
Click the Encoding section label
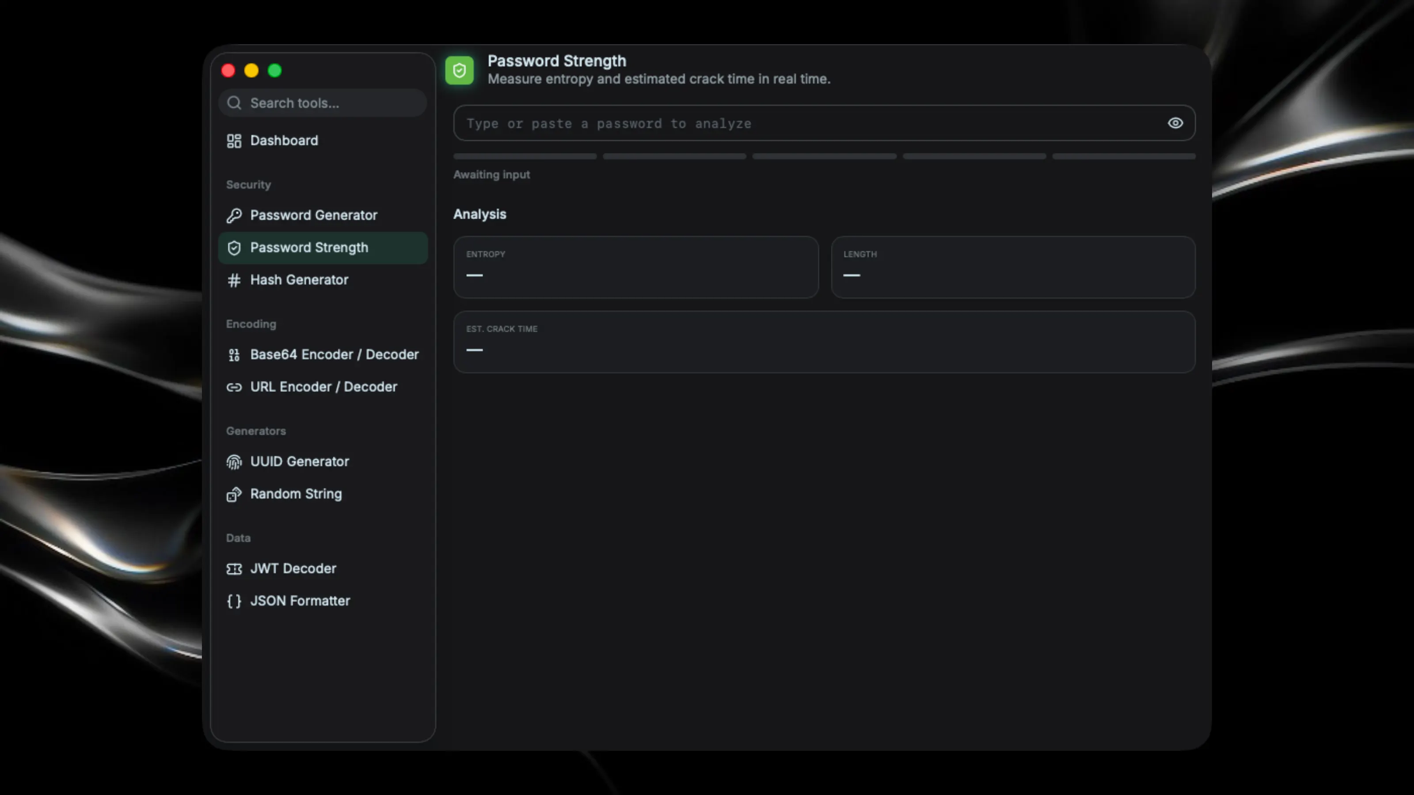click(x=251, y=324)
